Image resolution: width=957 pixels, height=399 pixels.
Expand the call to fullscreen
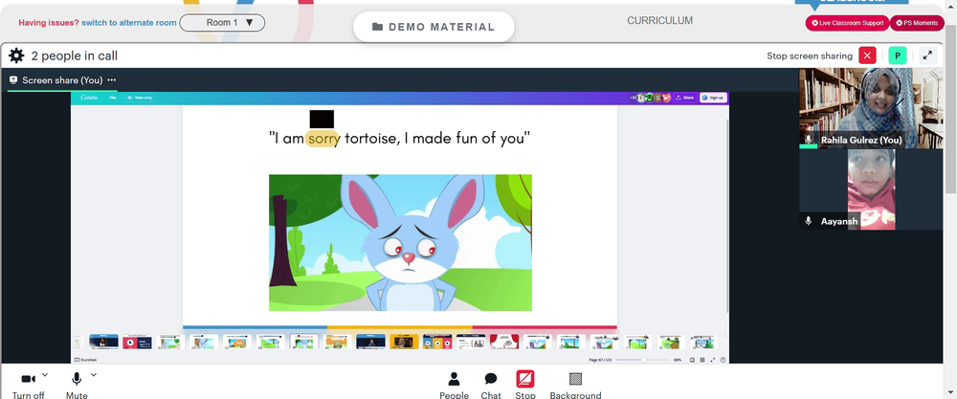927,55
